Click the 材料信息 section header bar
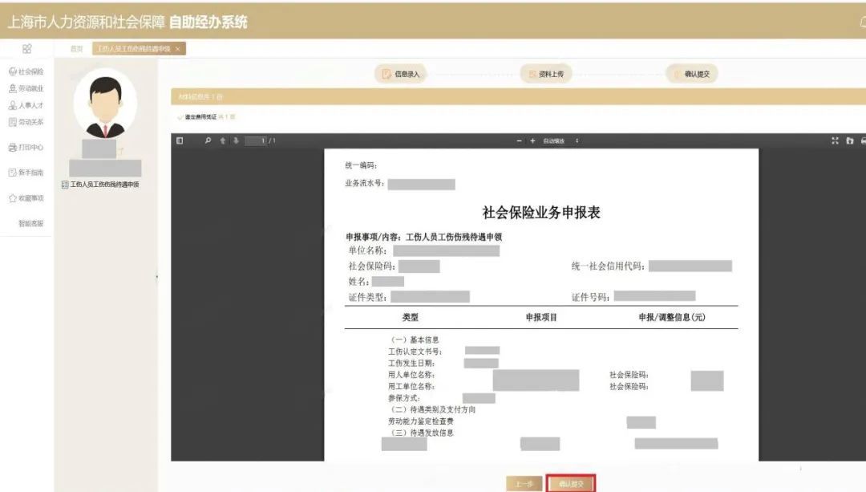Image resolution: width=866 pixels, height=492 pixels. (518, 97)
